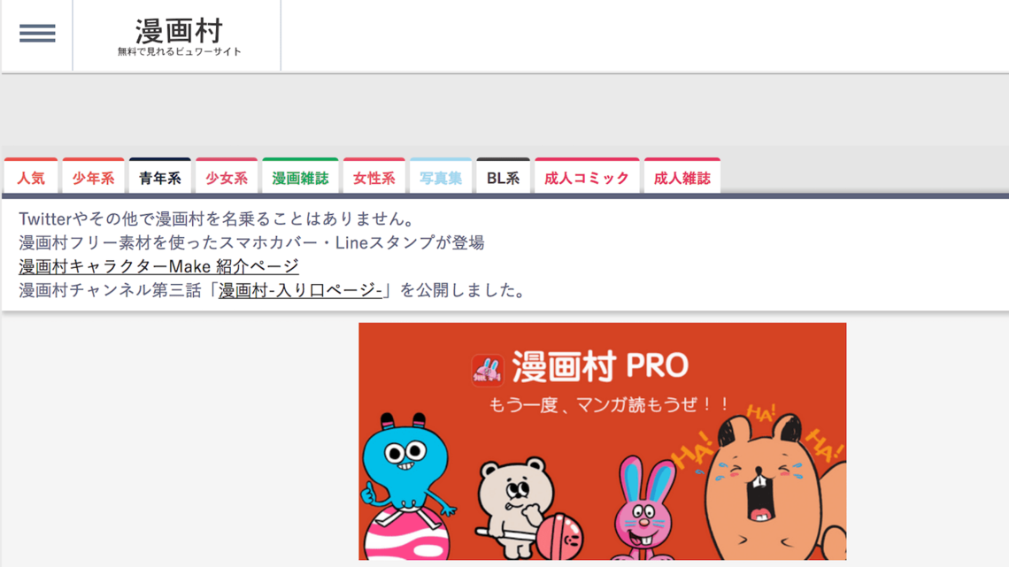Click the 漫画村 PRO banner headline text
Screen dimensions: 1009x567
[x=600, y=367]
